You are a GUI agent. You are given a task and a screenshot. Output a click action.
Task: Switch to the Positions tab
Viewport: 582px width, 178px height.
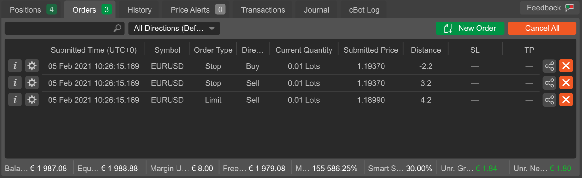point(33,10)
